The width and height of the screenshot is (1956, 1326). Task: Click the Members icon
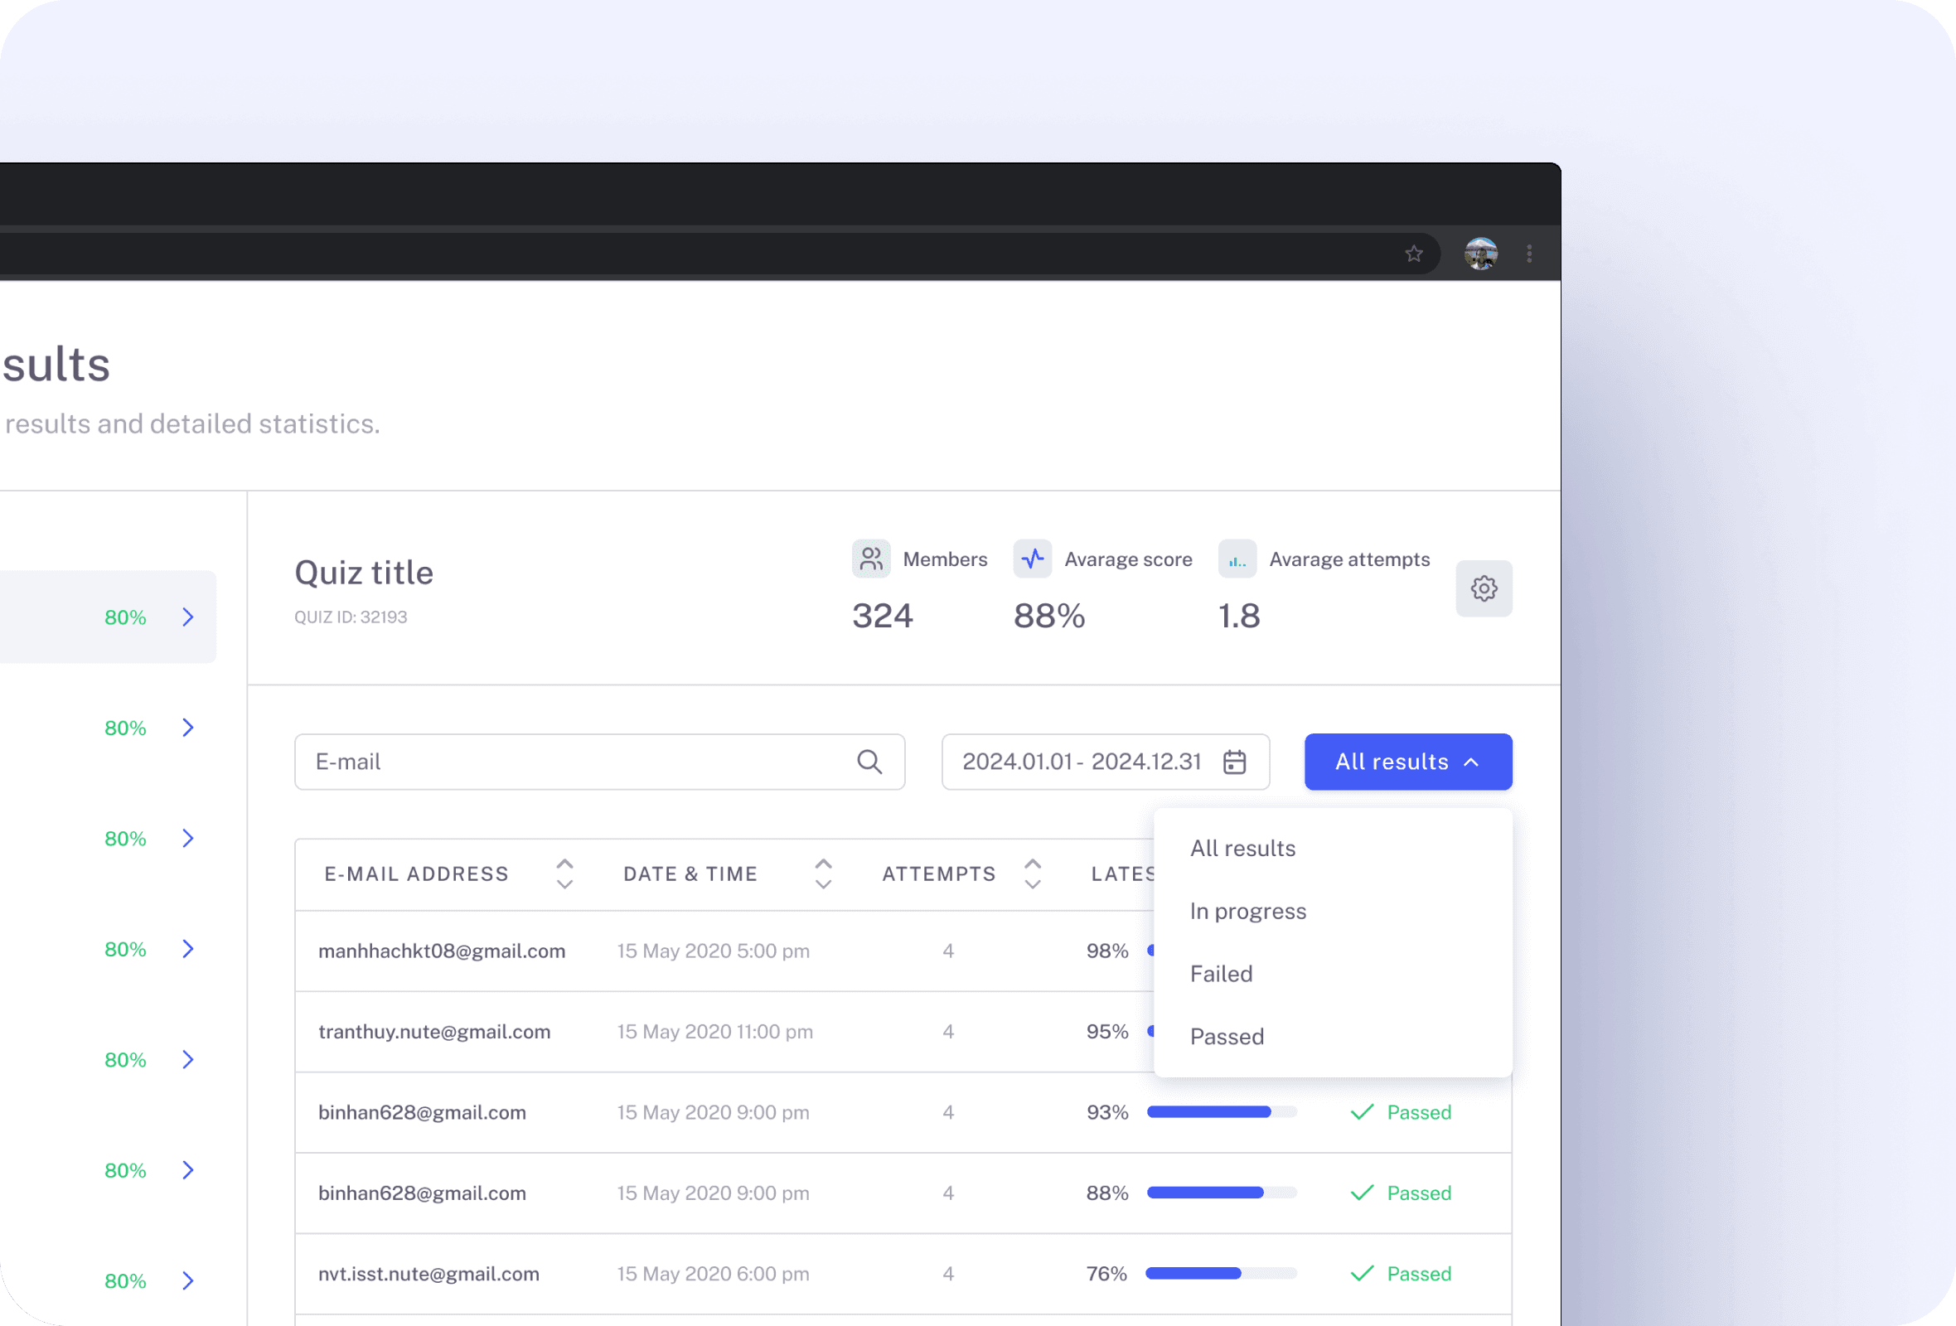pos(871,559)
